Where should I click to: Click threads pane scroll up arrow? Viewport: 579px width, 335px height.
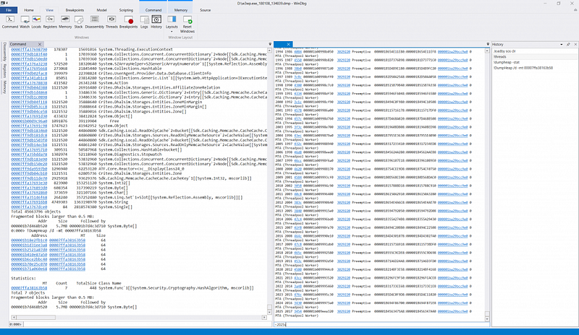tap(487, 51)
